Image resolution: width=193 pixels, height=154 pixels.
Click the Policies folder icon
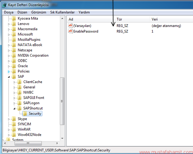(14, 71)
